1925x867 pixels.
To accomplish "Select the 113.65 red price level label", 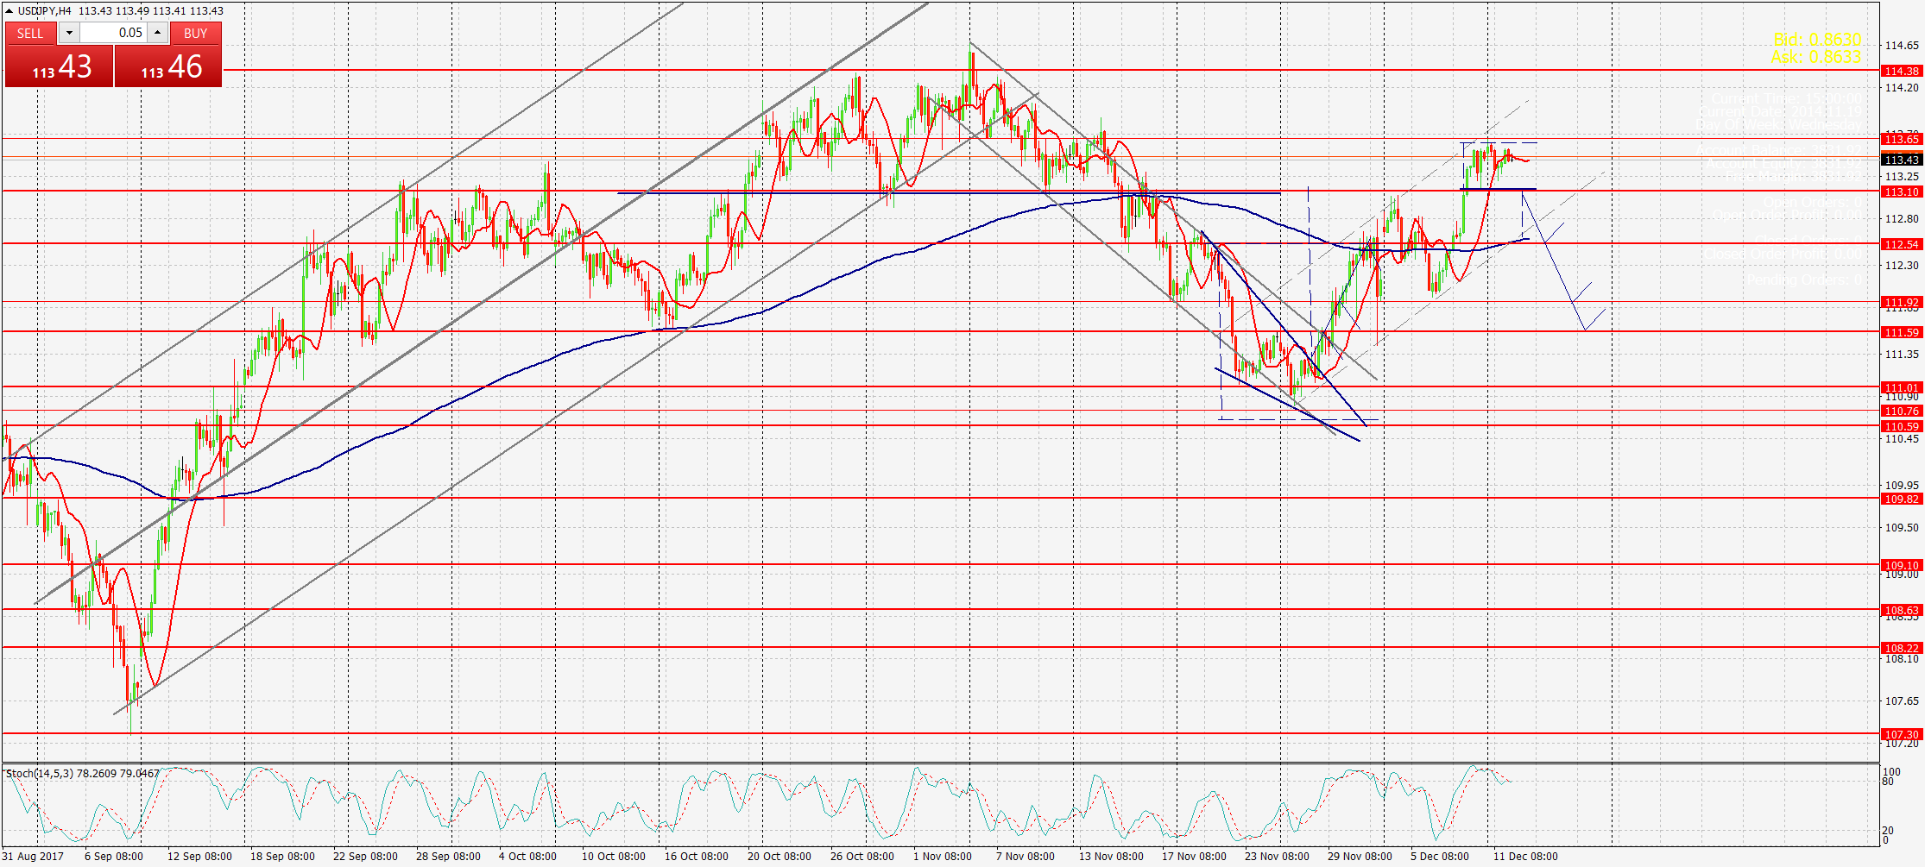I will (1902, 139).
